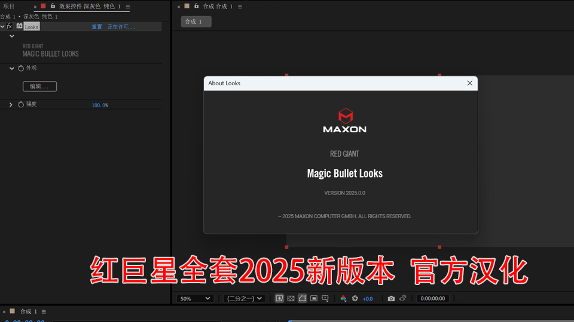This screenshot has width=574, height=322.
Task: Collapse the 外观 property group
Action: pos(11,69)
